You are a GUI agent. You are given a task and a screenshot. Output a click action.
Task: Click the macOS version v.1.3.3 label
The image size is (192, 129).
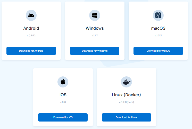point(158,36)
